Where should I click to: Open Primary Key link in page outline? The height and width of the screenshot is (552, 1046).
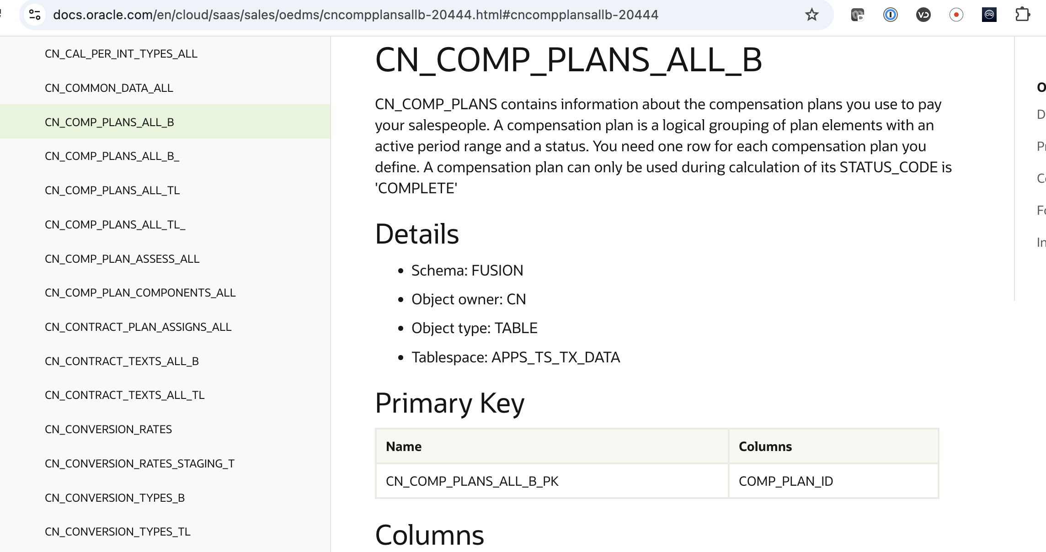coord(1042,146)
